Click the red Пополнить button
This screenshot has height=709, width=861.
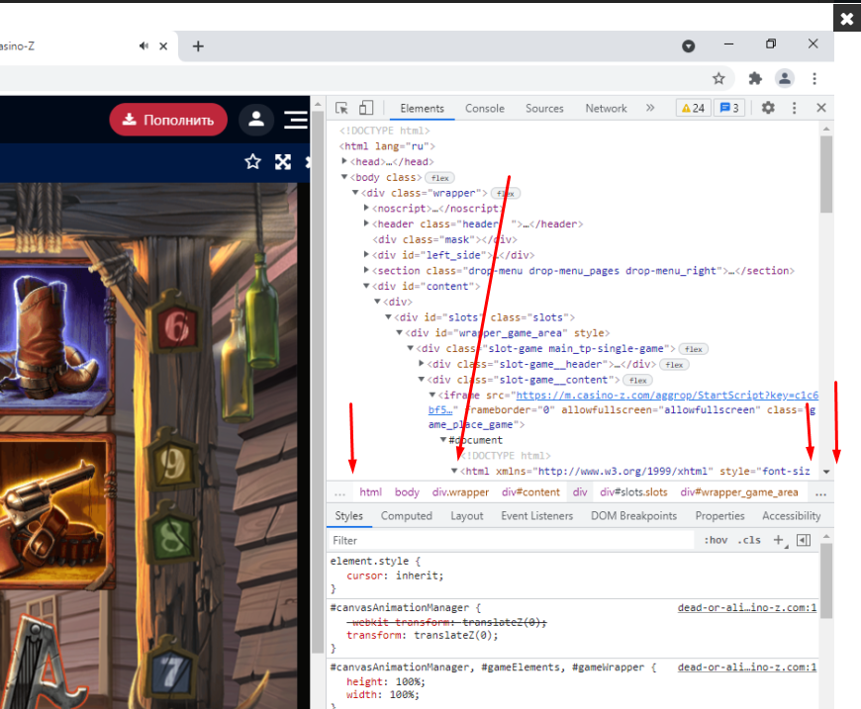tap(168, 120)
